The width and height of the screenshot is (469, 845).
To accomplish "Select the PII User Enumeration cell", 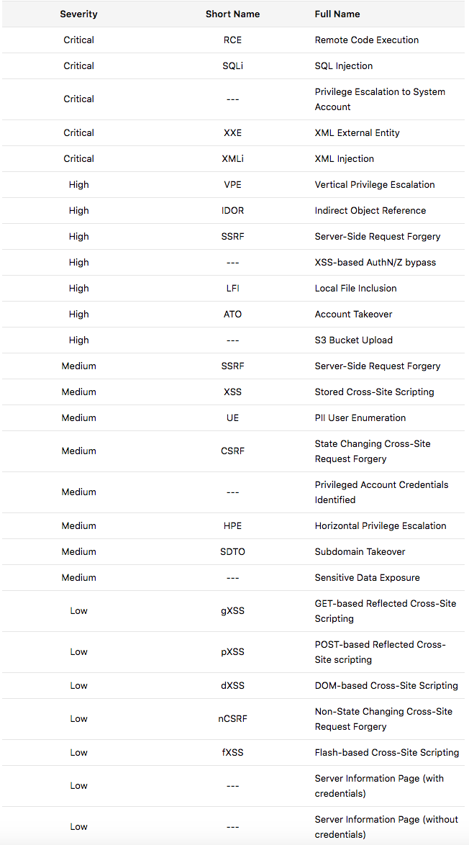I will [x=360, y=417].
